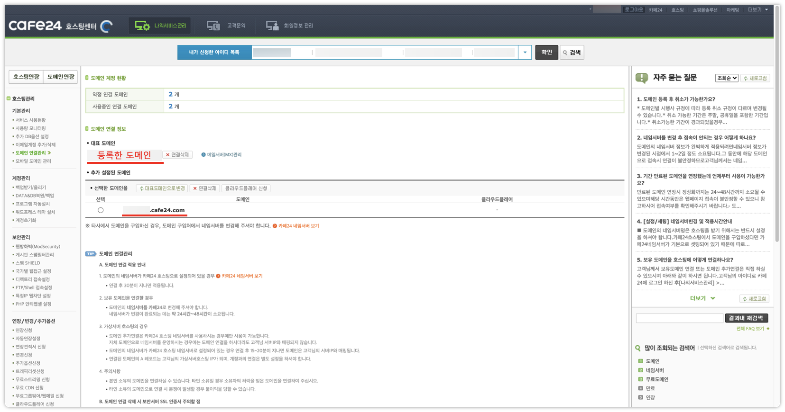
Task: Open 국가별 웹접근 설정 in sidebar
Action: tap(33, 271)
